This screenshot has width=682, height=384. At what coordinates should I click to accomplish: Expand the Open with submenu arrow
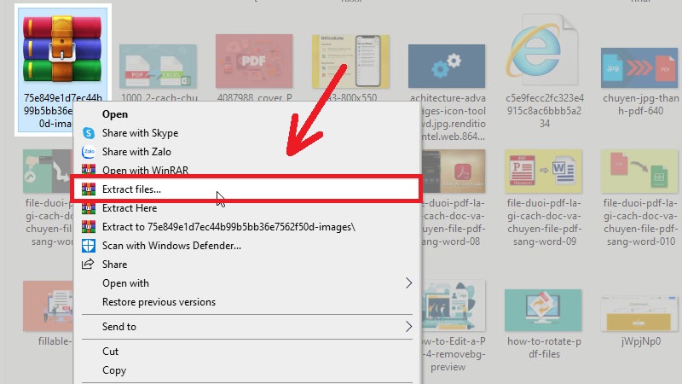click(x=408, y=283)
